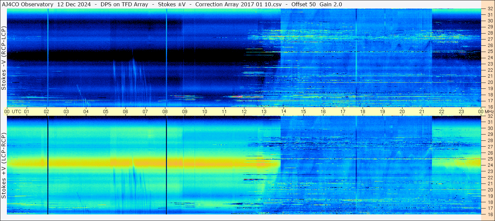Select the 23 hour mark on the UTC axis

point(461,111)
